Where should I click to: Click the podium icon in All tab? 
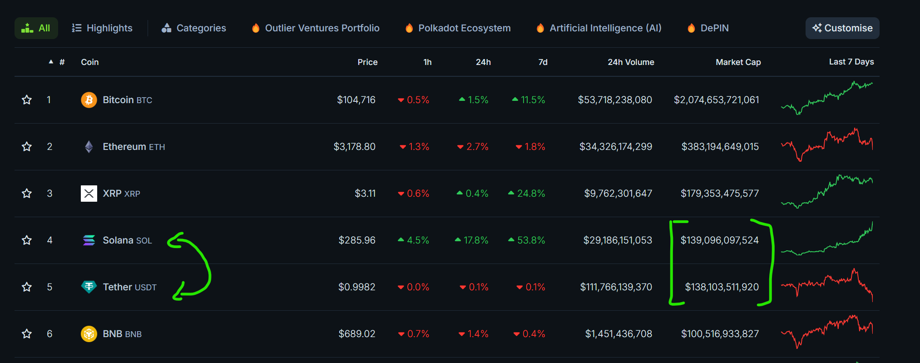27,28
